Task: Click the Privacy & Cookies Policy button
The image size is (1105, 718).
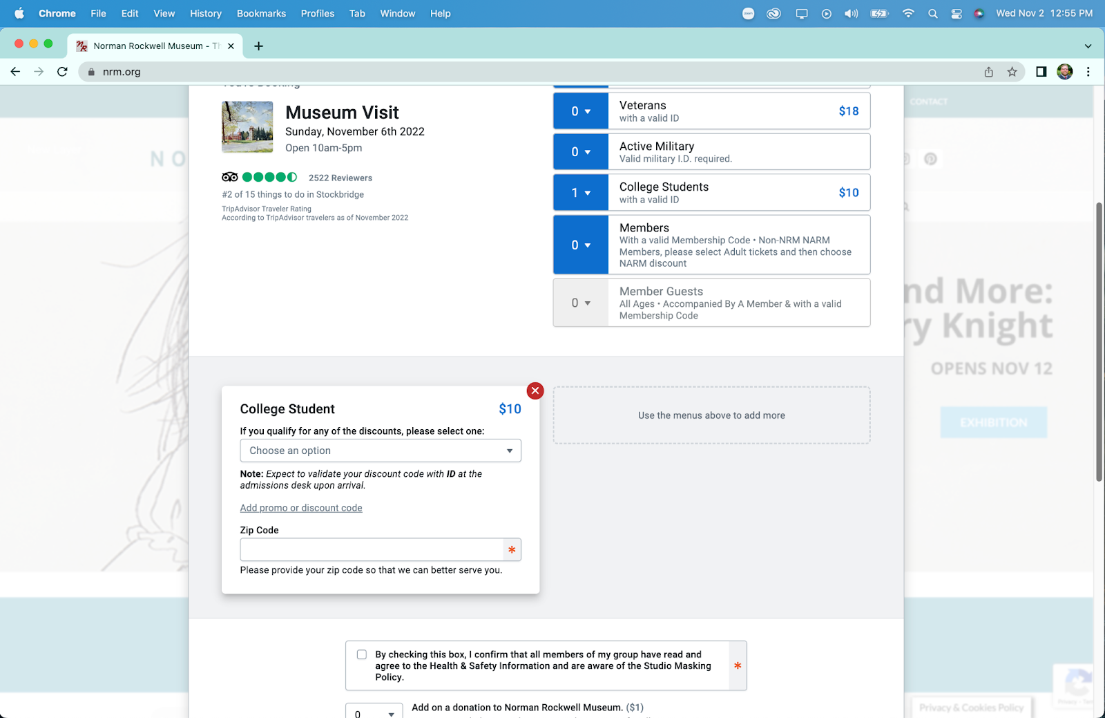Action: 972,707
